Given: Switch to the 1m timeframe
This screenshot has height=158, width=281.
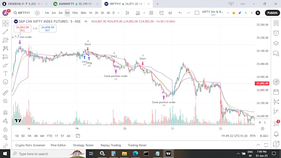Looking at the screenshot, I should [x=47, y=13].
